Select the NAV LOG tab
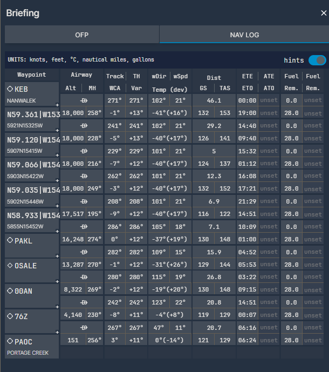The height and width of the screenshot is (372, 329). pyautogui.click(x=244, y=35)
